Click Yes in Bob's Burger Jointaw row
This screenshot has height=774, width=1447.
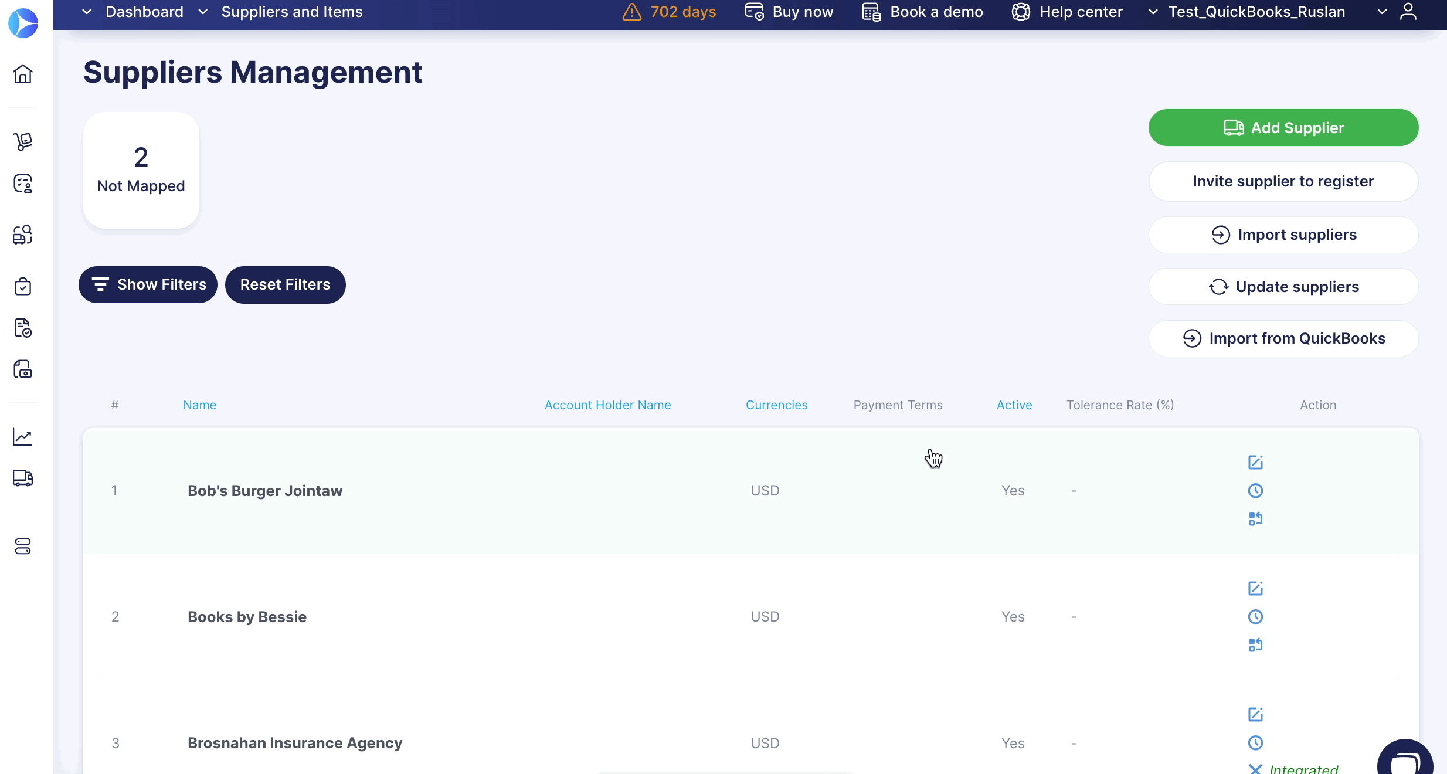click(1013, 491)
